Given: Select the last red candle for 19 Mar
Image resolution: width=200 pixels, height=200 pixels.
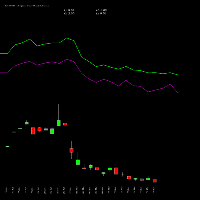Looking at the screenshot, I should (155, 180).
